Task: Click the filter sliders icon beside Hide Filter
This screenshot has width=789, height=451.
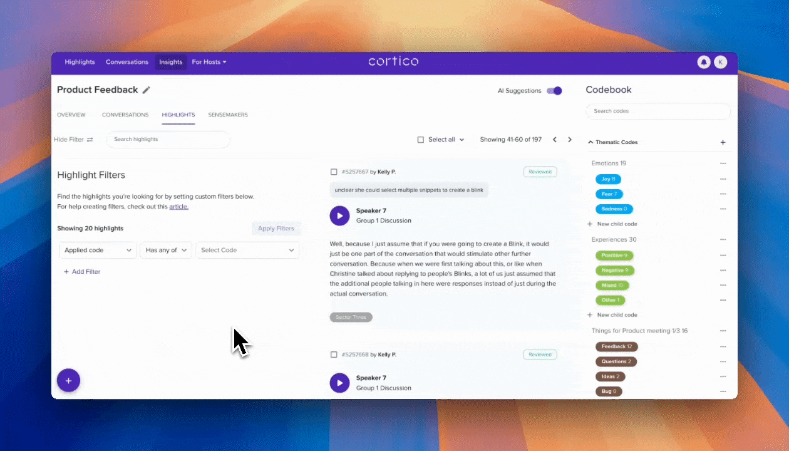Action: click(x=90, y=140)
